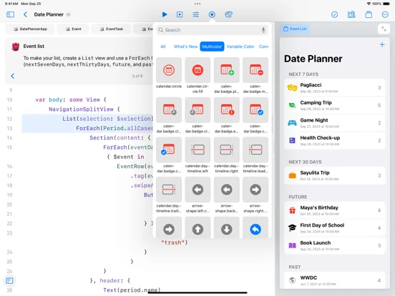395x296 pixels.
Task: Click the game controller icon
Action: [x=292, y=123]
